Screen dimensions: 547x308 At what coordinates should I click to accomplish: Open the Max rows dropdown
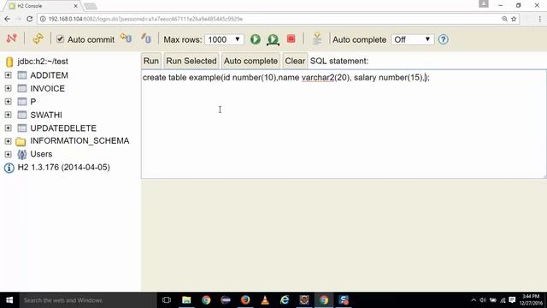coord(224,39)
